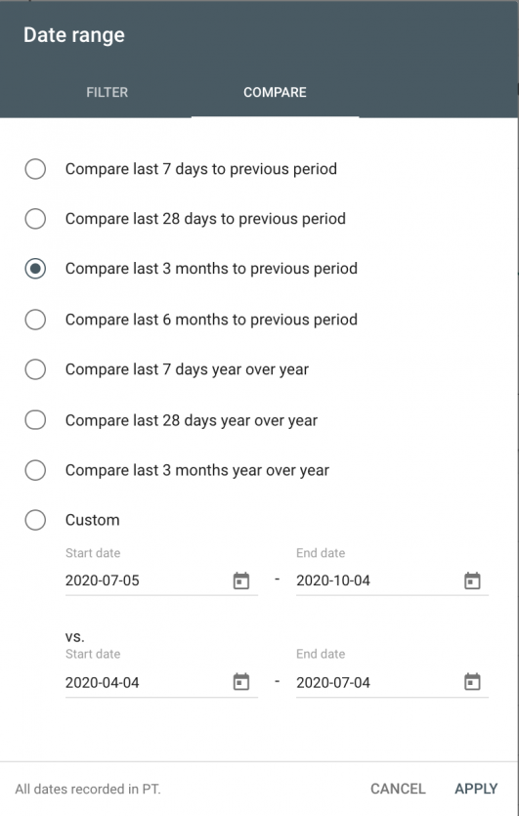Open calendar icon for vs. start date
This screenshot has height=816, width=519.
pyautogui.click(x=241, y=682)
